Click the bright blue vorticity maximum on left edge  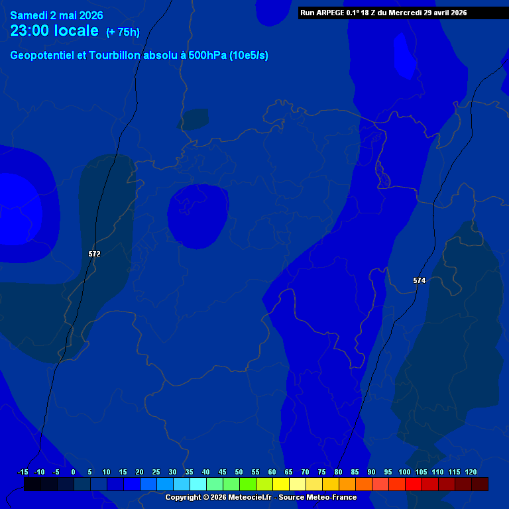(x=13, y=207)
